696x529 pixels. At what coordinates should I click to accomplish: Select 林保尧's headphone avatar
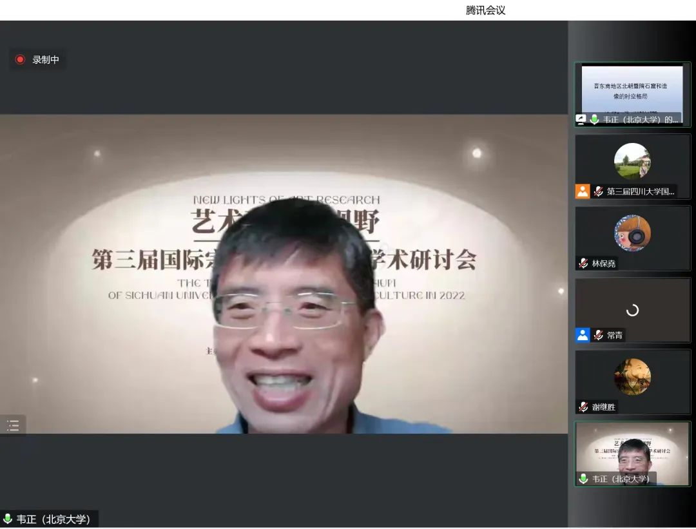[632, 233]
